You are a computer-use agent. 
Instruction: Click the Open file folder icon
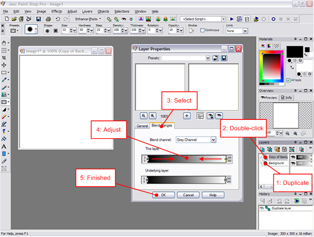[14, 19]
